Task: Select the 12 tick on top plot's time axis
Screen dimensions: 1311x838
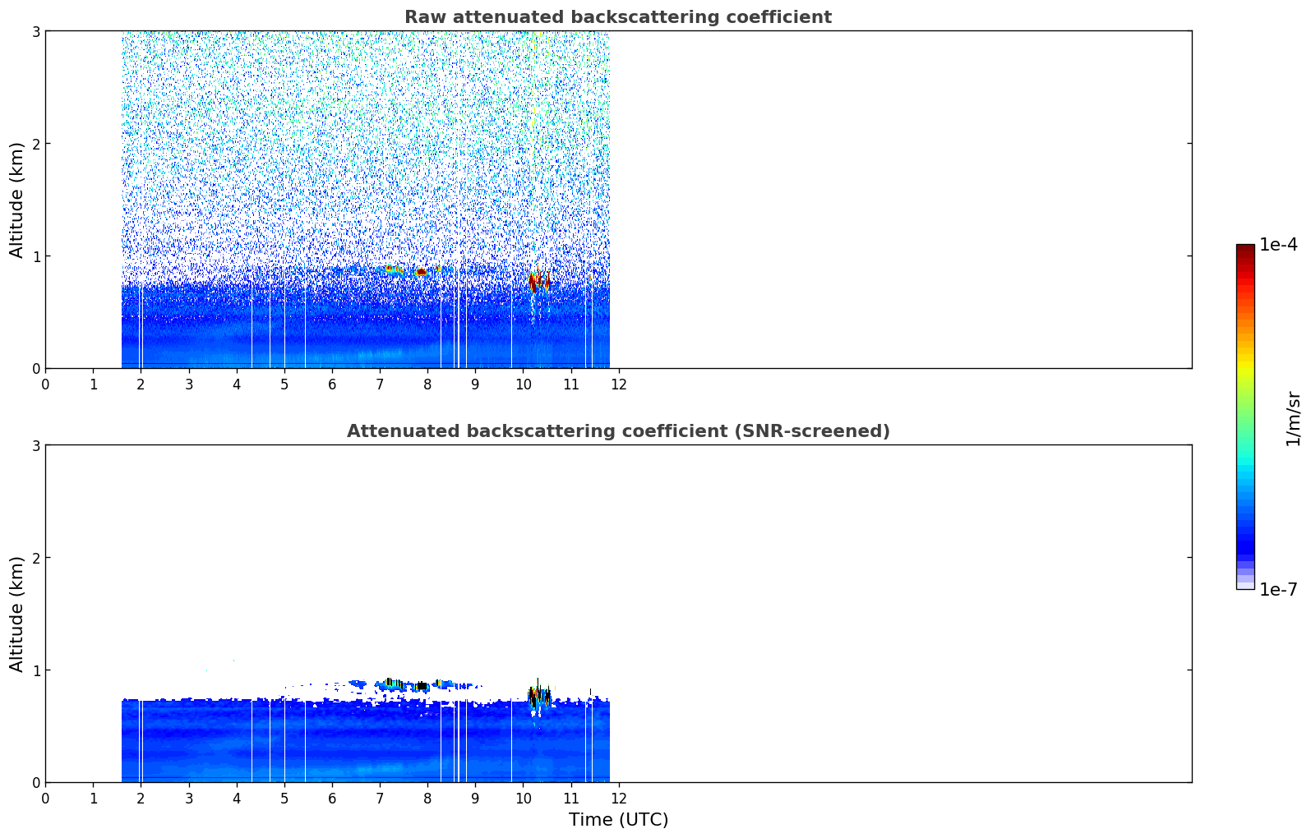Action: (x=618, y=384)
